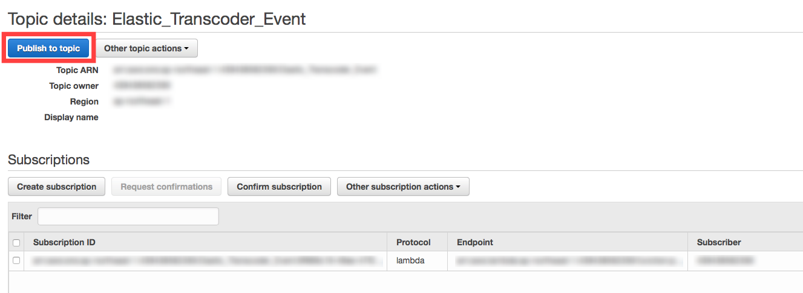
Task: Select the lambda protocol cell
Action: 411,261
